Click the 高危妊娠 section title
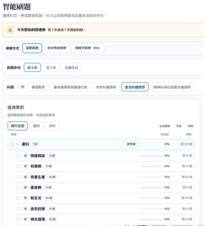The image size is (206, 226). pos(38,209)
